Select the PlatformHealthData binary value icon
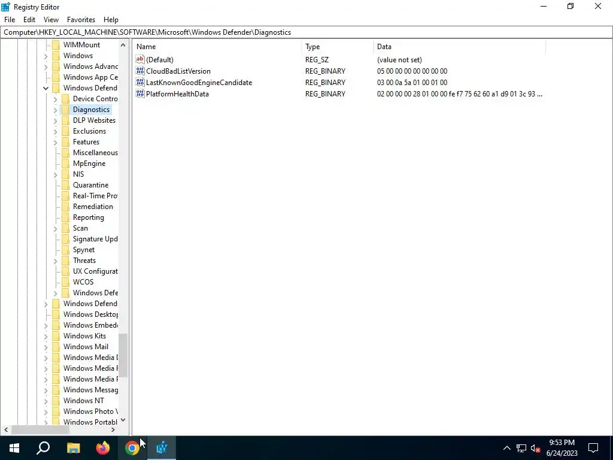The height and width of the screenshot is (460, 613). pyautogui.click(x=140, y=93)
